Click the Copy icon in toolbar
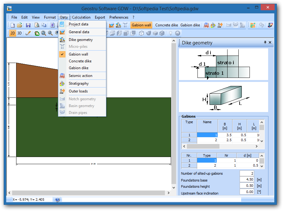This screenshot has width=283, height=211. tap(44, 25)
